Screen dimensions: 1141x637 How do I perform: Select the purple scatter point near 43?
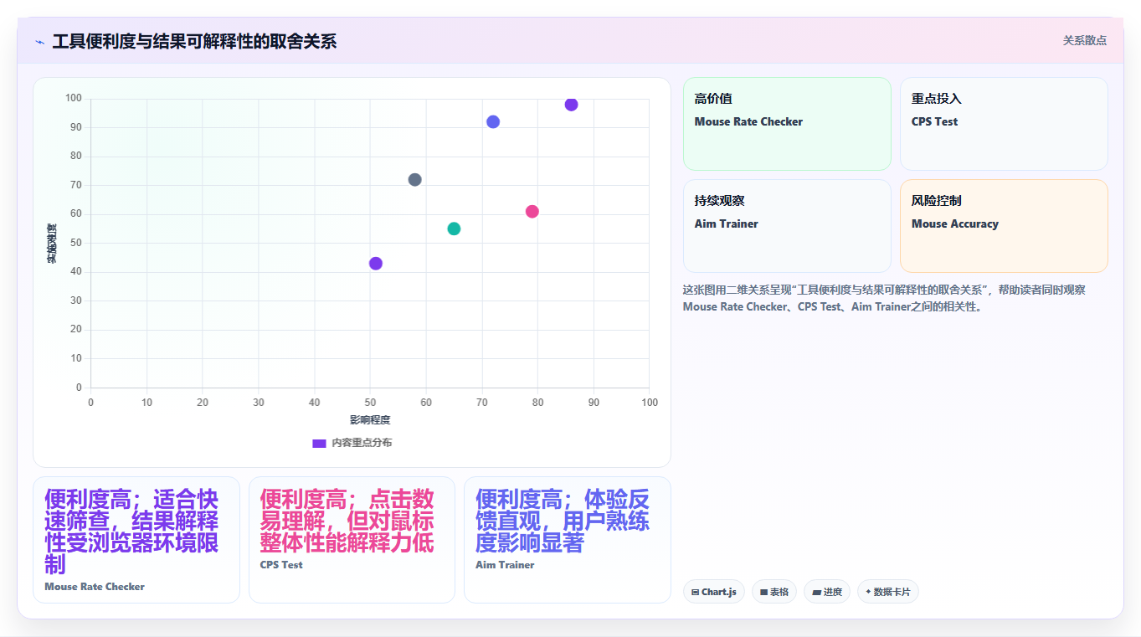point(376,264)
